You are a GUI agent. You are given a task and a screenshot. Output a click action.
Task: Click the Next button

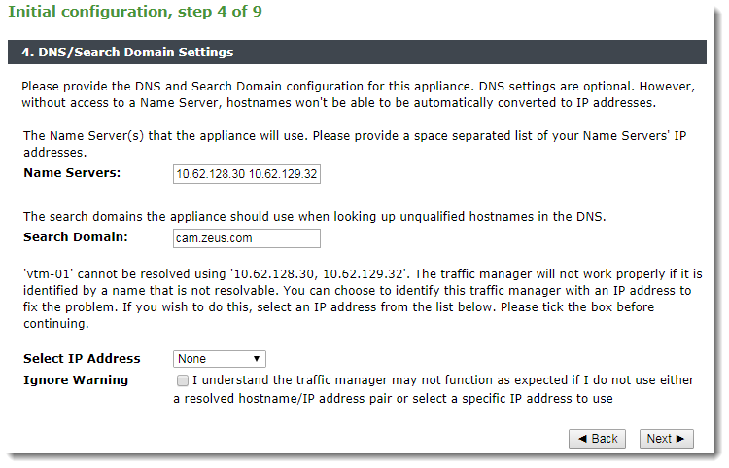666,439
